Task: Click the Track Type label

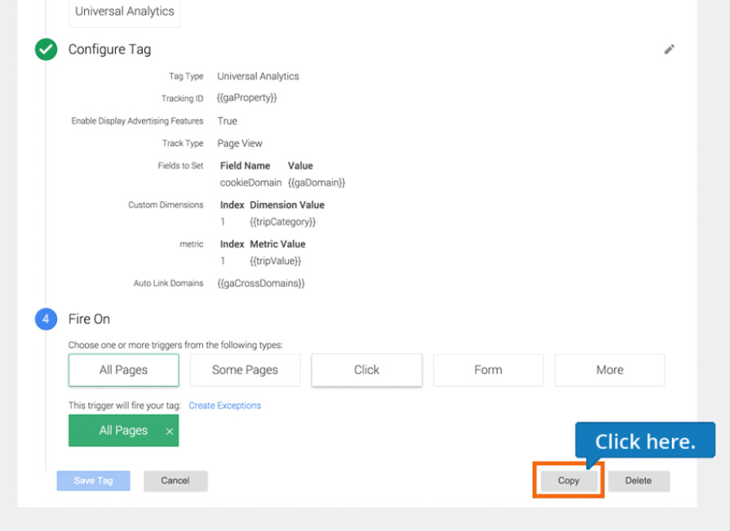Action: click(183, 143)
